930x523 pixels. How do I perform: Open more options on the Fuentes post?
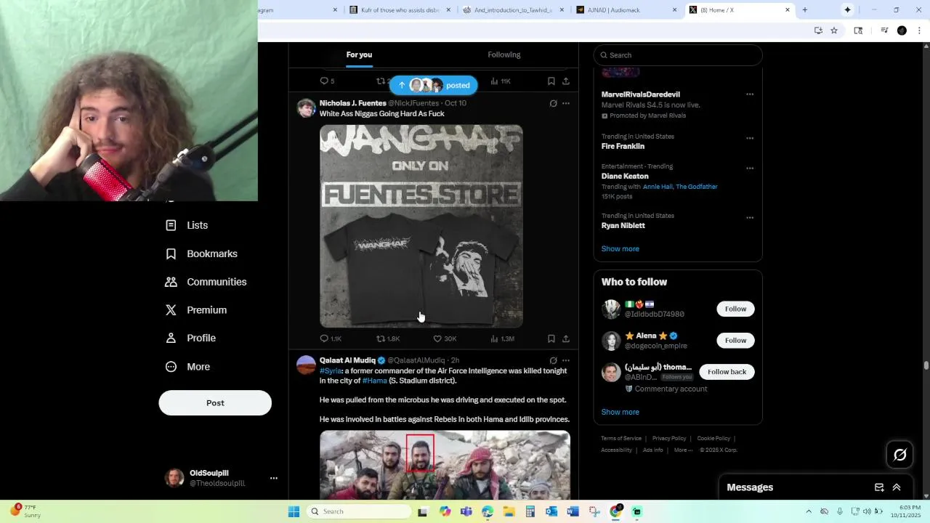566,103
